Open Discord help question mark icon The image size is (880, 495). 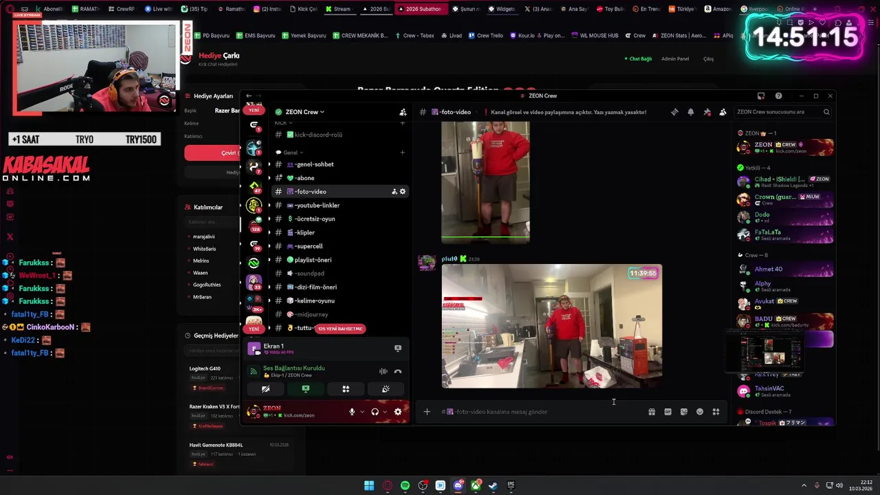point(778,96)
